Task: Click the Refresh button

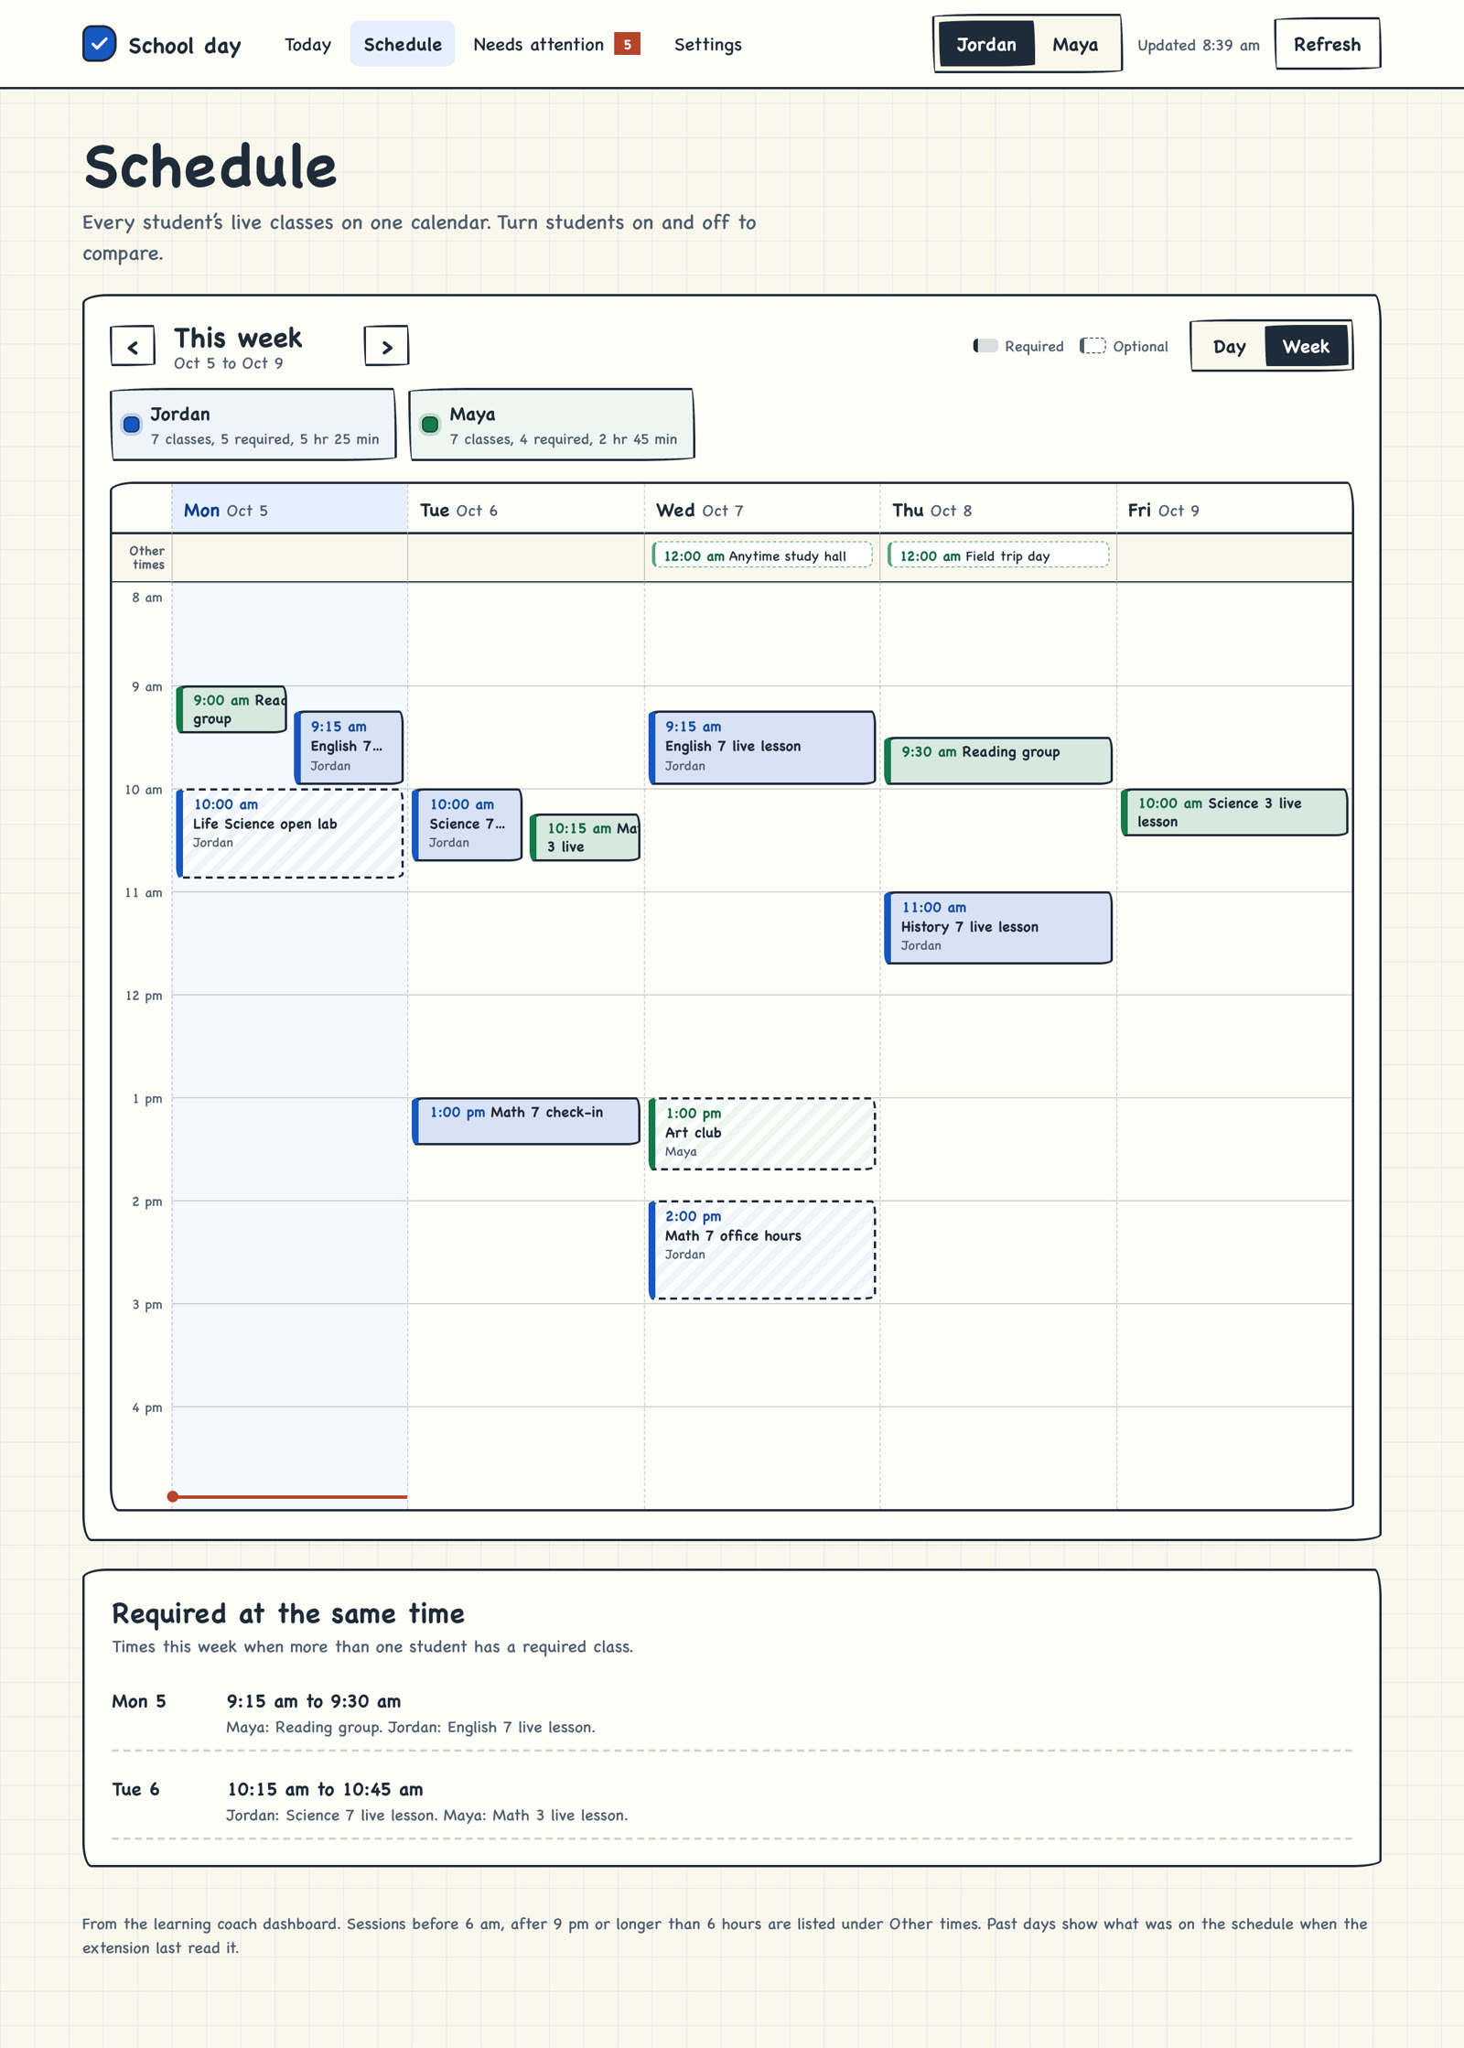Action: (1327, 44)
